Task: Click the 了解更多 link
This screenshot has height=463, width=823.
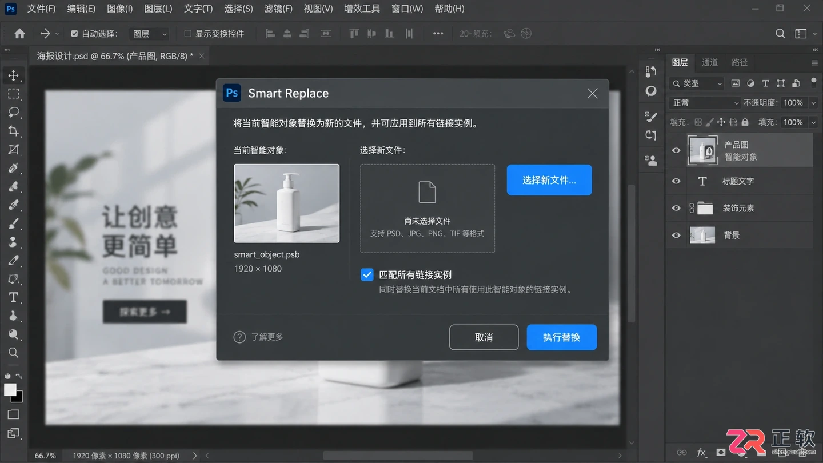Action: tap(267, 337)
